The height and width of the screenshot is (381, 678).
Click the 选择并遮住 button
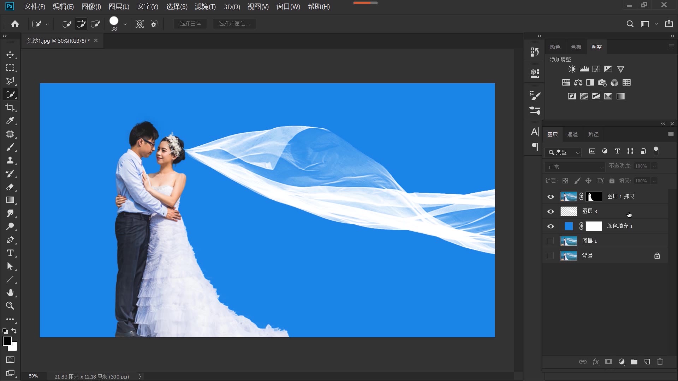coord(234,24)
